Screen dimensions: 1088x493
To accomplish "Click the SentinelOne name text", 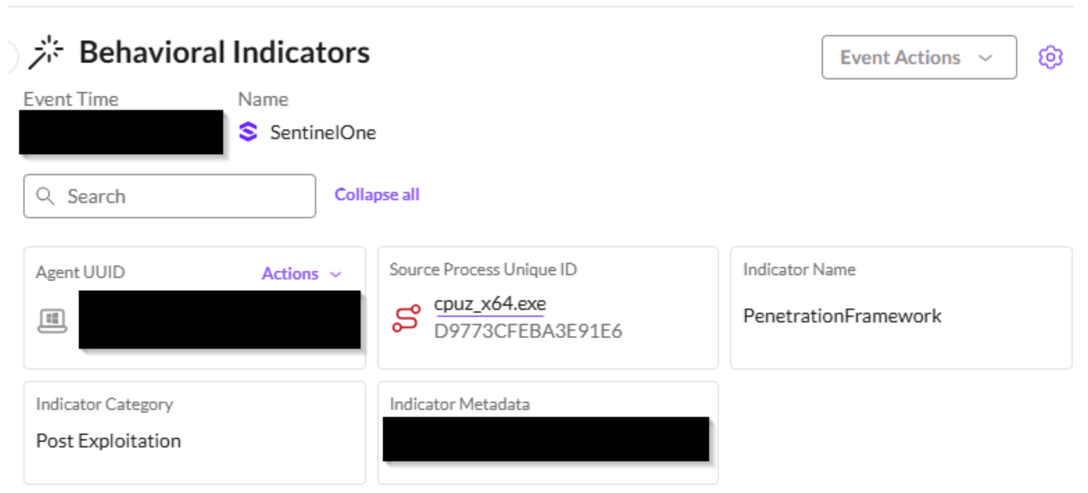I will [322, 133].
